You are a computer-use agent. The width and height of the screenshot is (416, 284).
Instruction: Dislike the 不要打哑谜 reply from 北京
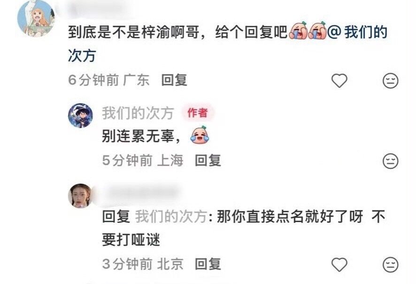tap(390, 264)
